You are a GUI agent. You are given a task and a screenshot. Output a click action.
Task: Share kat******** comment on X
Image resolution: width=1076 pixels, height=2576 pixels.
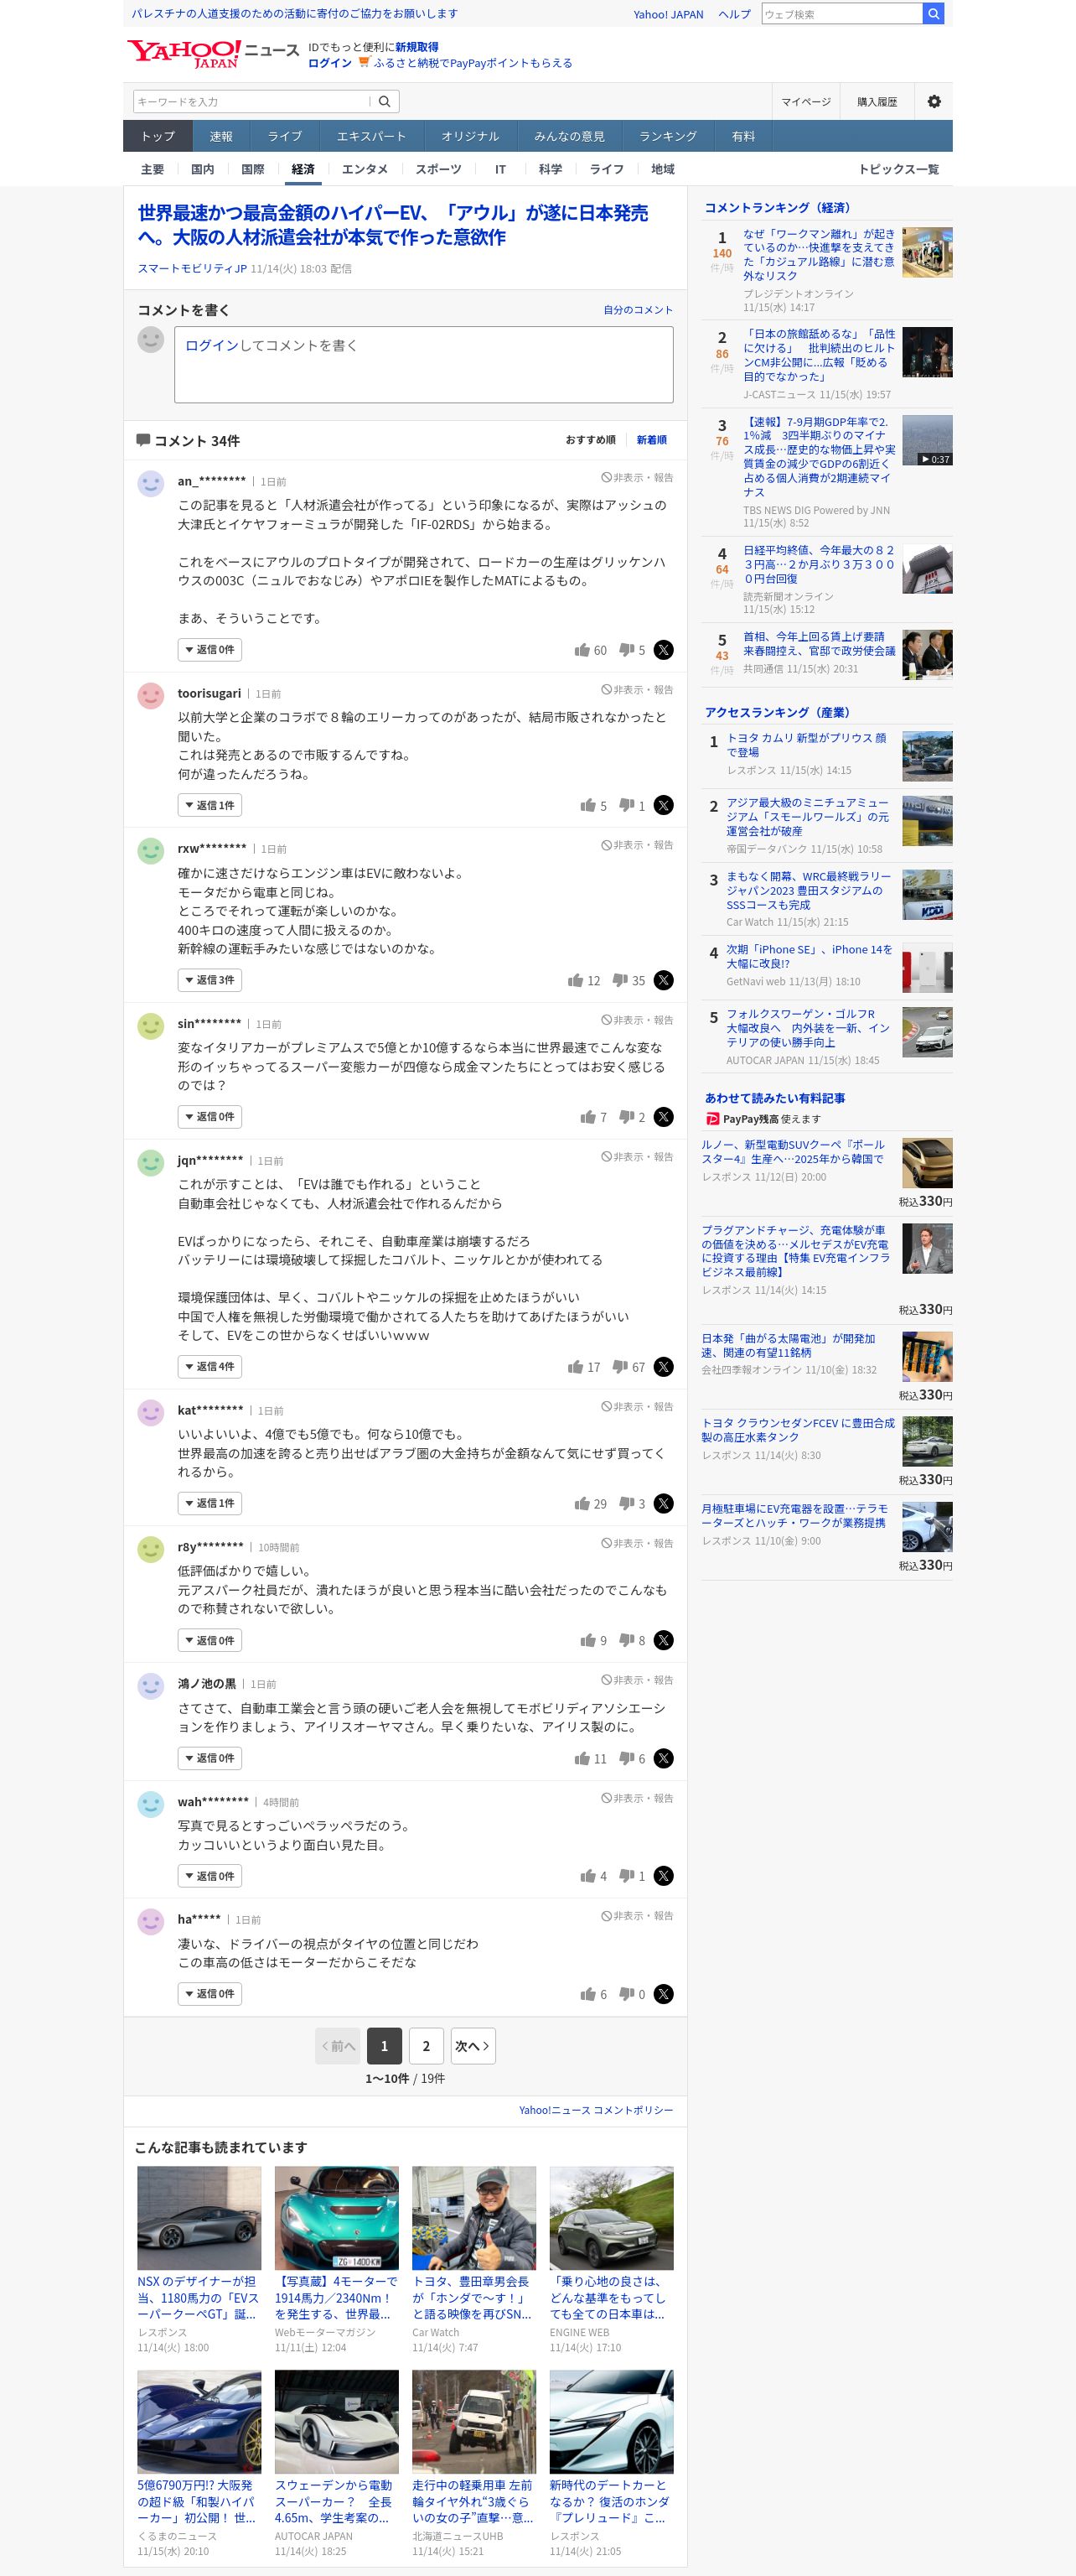664,1503
